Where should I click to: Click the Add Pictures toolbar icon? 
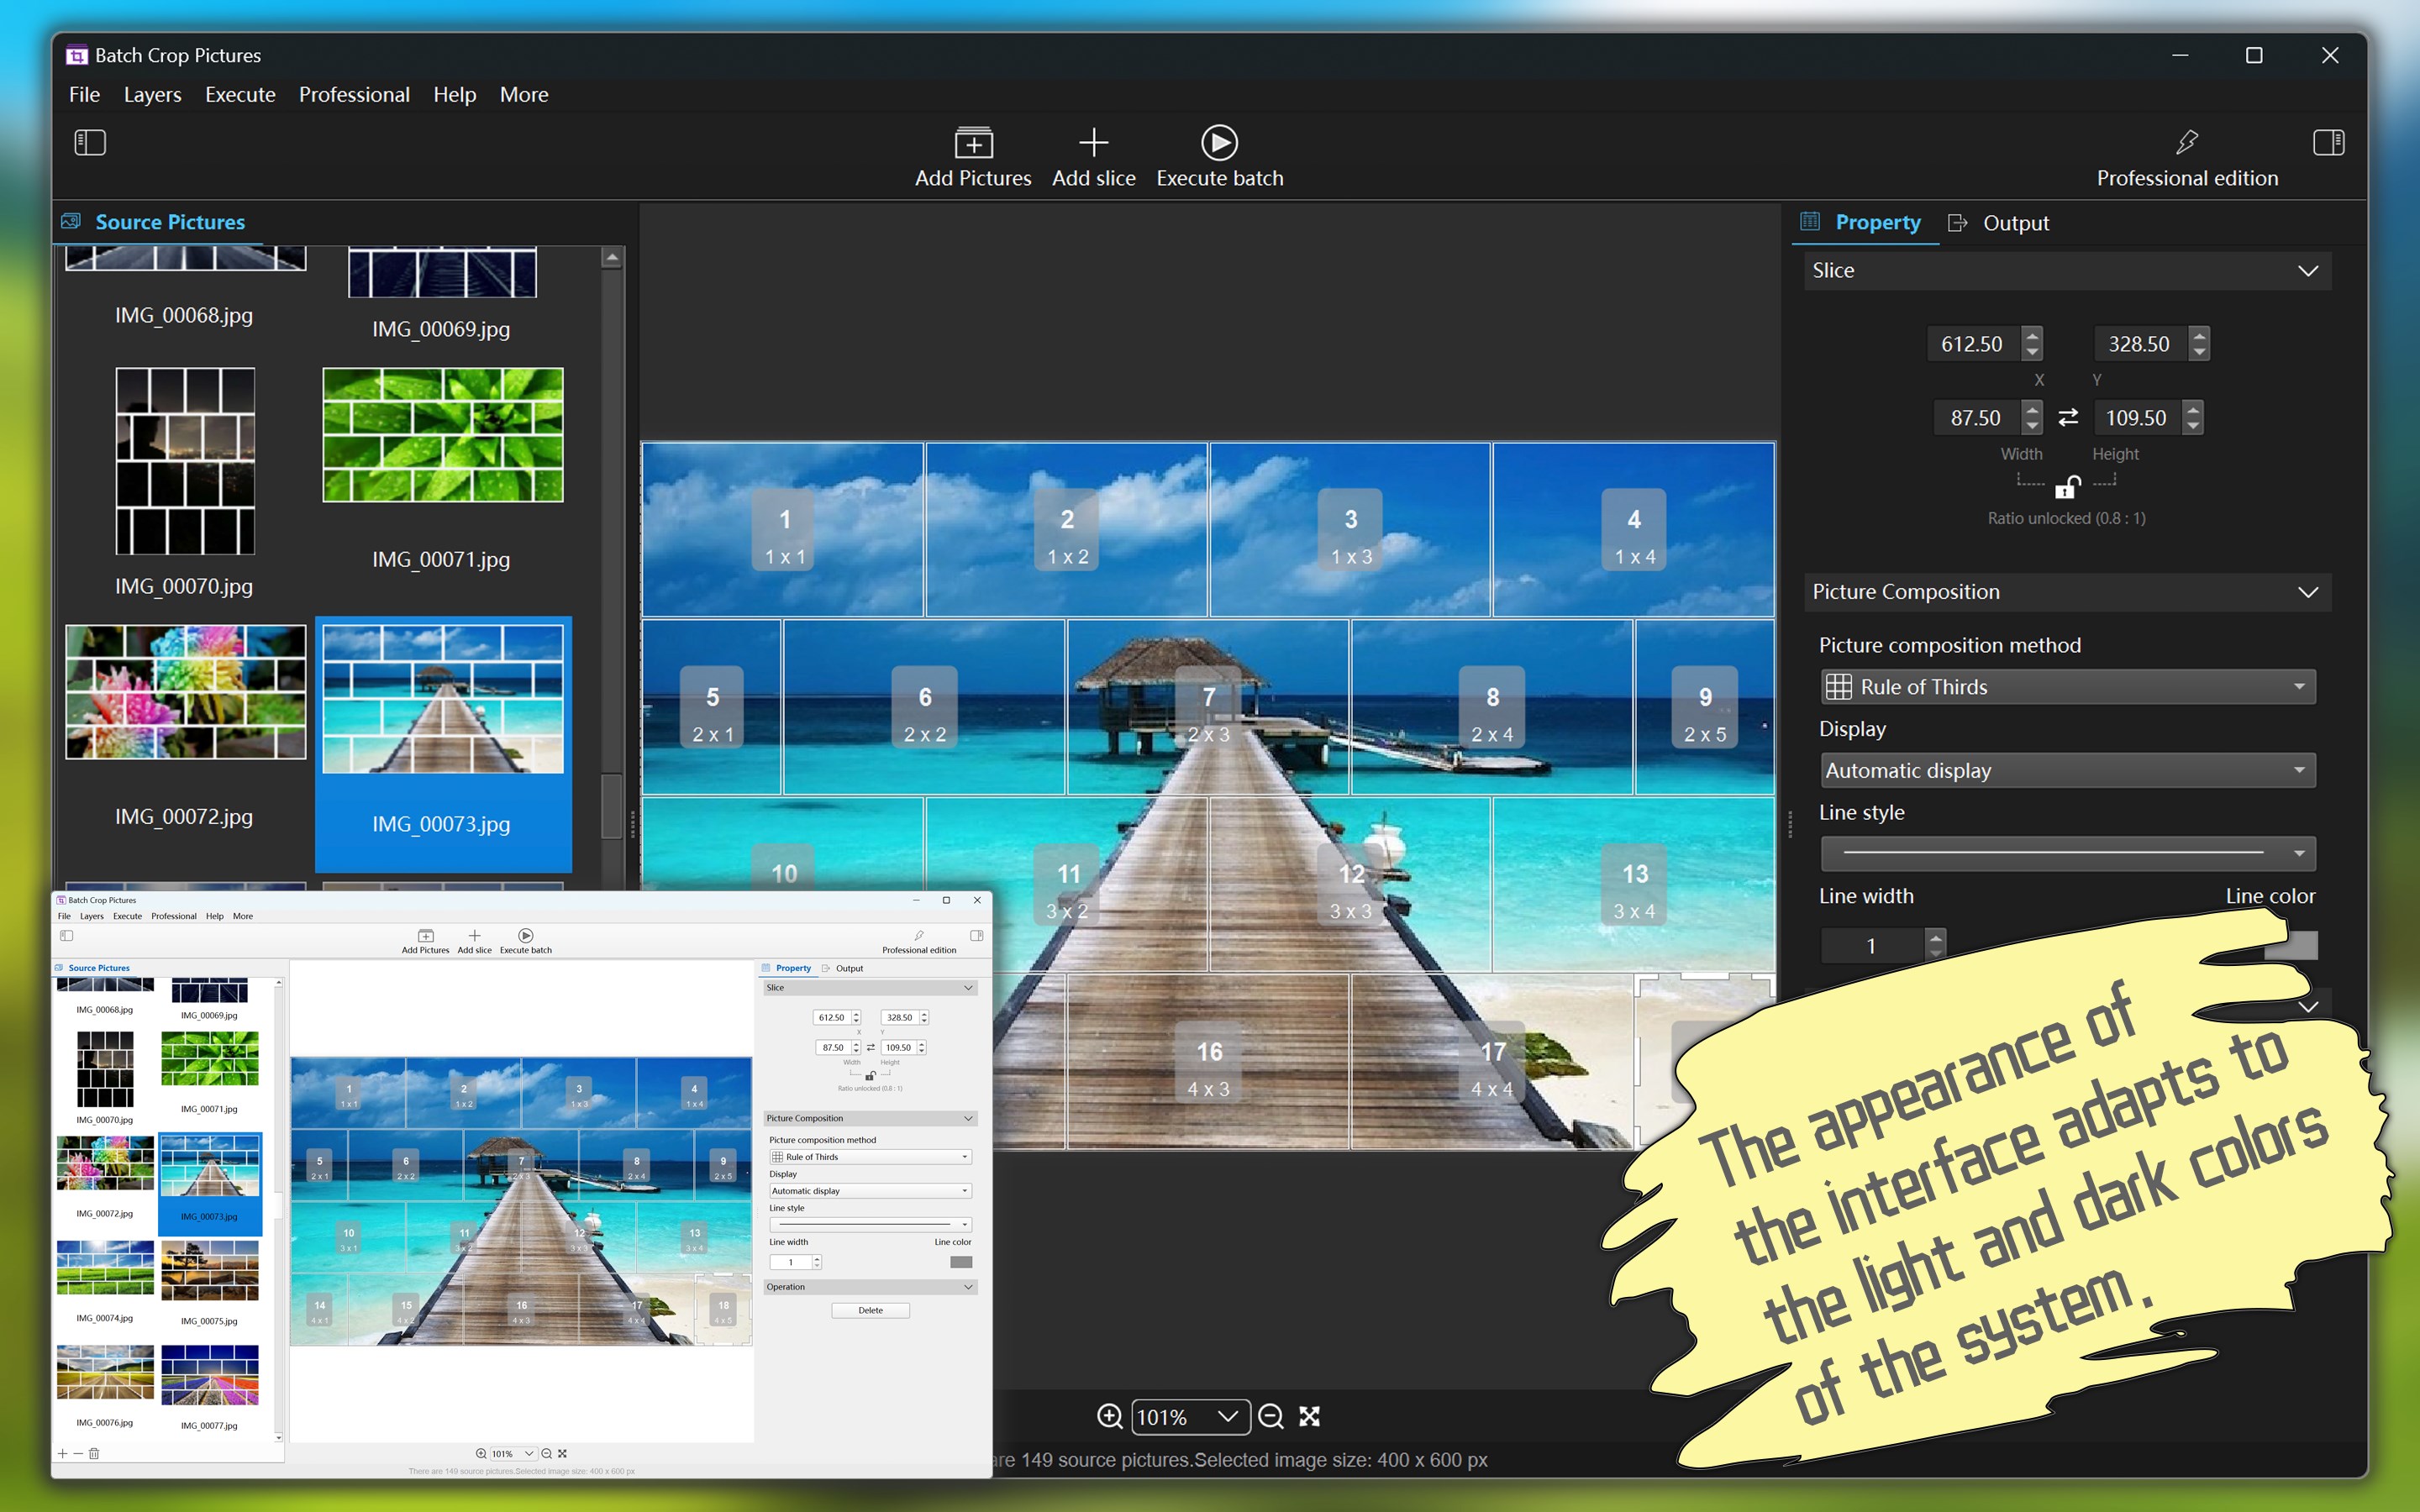972,143
